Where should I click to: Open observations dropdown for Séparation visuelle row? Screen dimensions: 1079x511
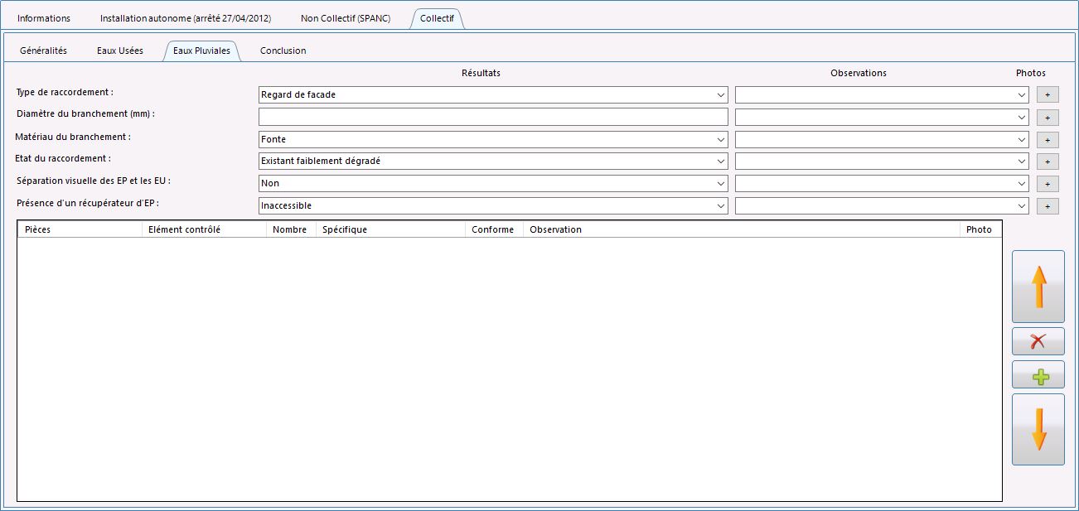882,183
